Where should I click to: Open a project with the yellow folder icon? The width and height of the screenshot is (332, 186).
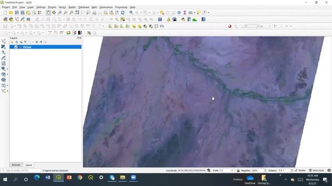[11, 12]
